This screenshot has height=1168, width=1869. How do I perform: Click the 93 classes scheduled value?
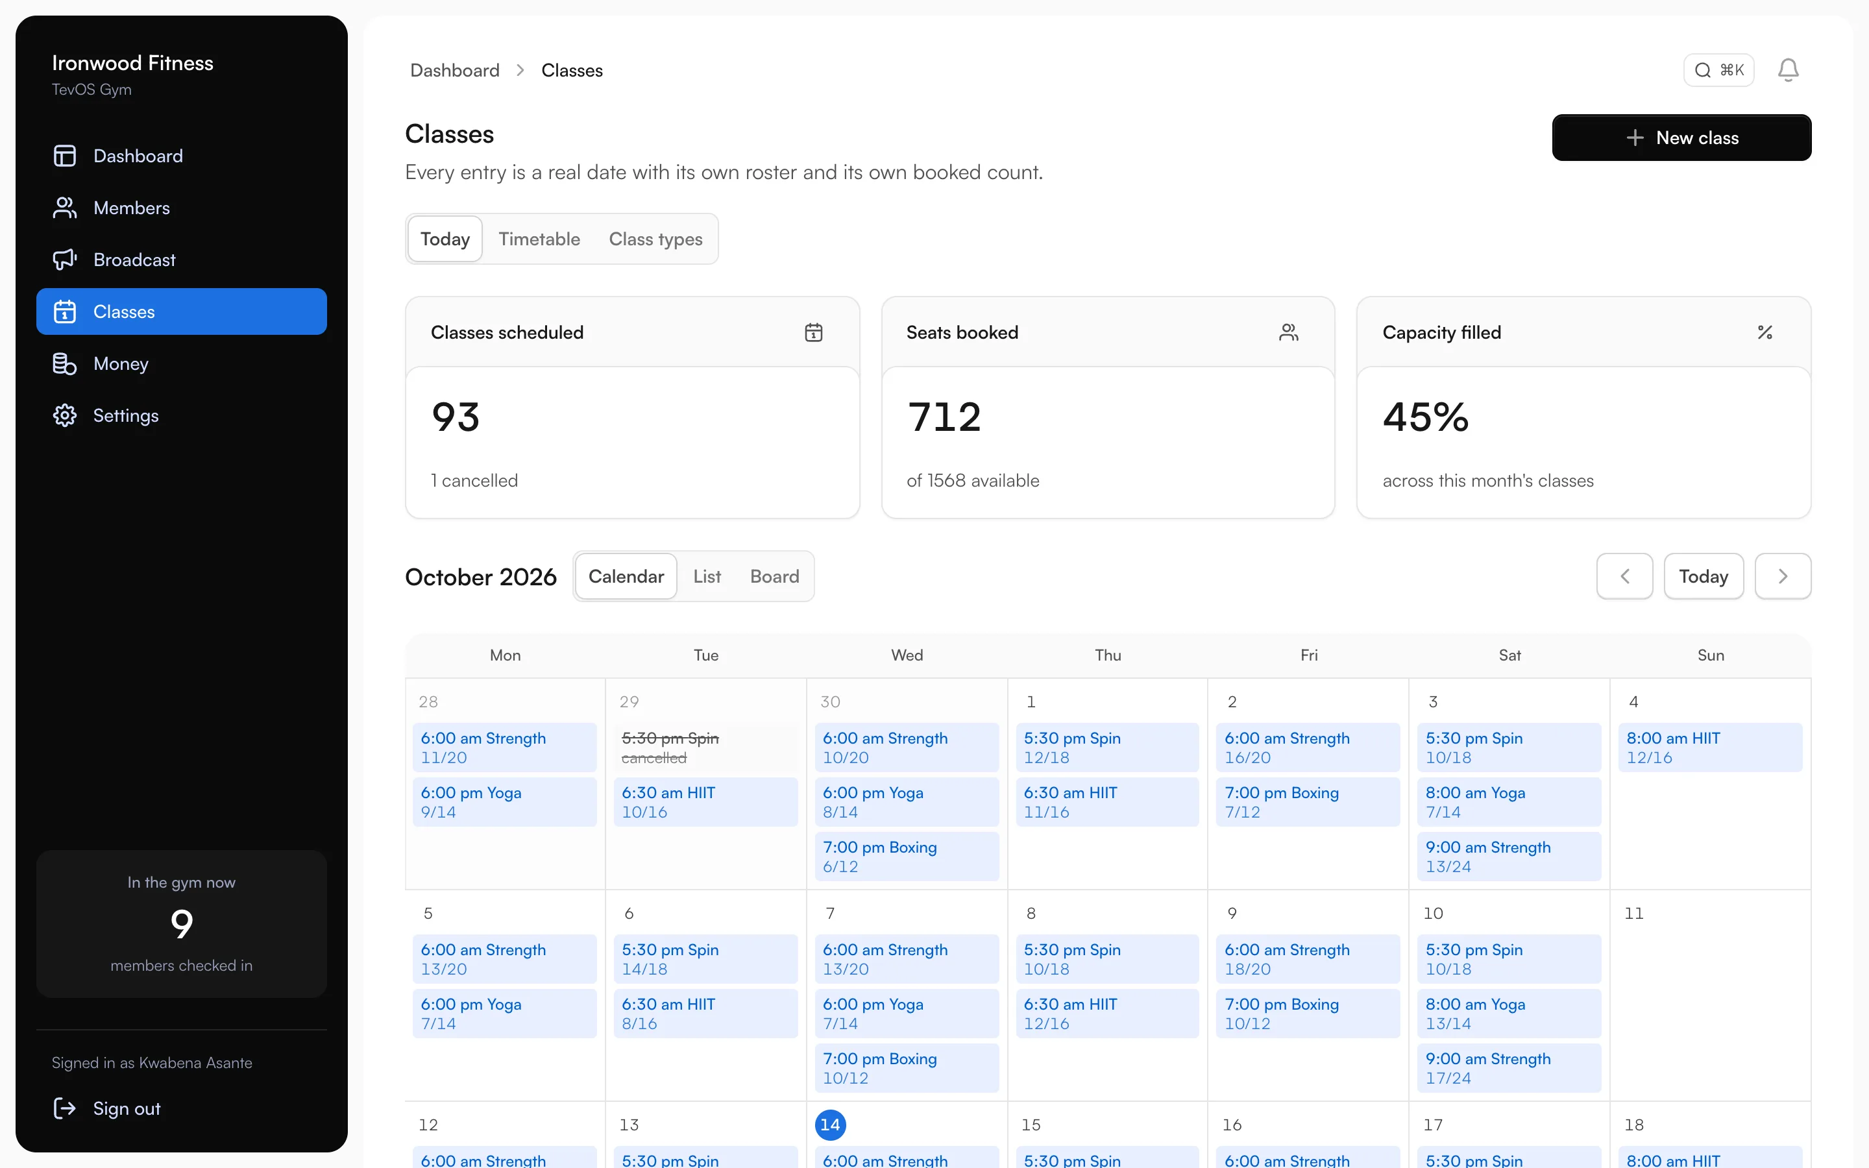456,417
